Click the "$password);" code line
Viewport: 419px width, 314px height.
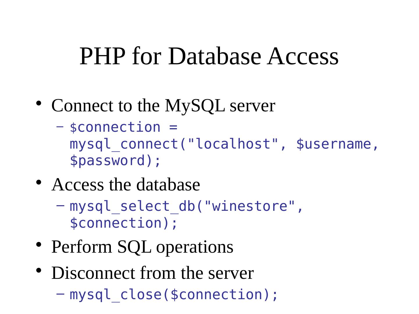coord(115,161)
